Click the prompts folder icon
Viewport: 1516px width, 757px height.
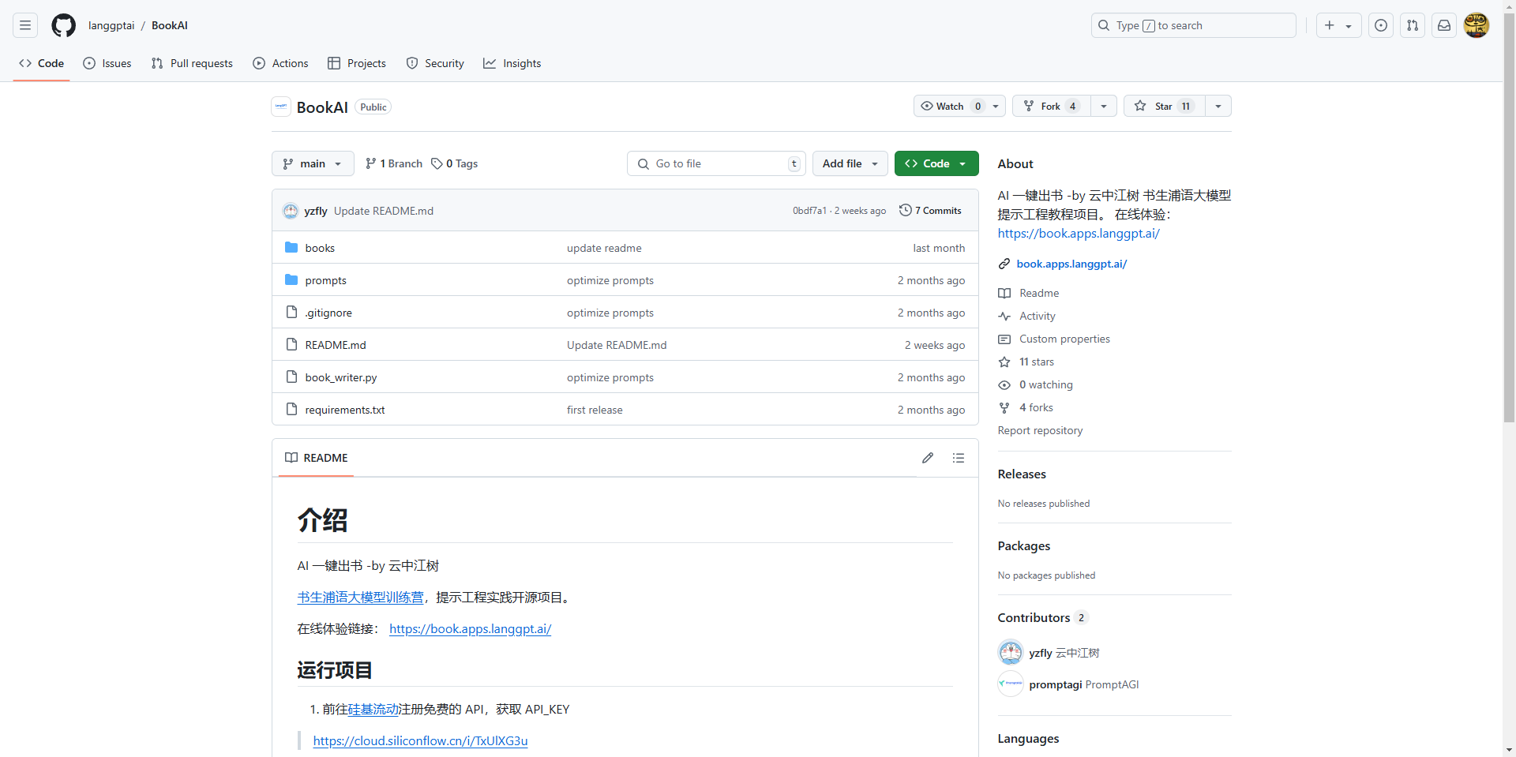coord(291,280)
